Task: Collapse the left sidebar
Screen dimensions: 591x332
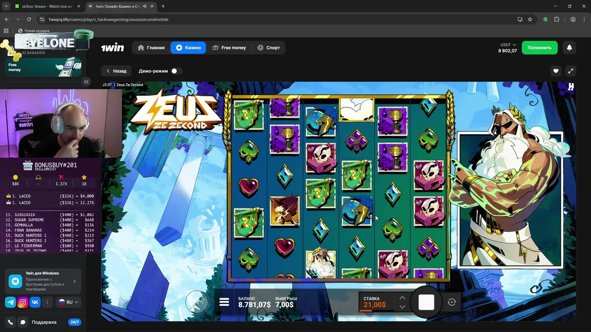Action: (86, 82)
